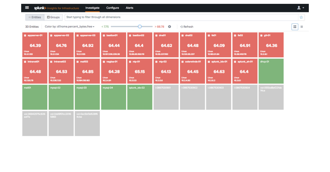330x172 pixels.
Task: Open threshold settings gear icon
Action: point(169,27)
